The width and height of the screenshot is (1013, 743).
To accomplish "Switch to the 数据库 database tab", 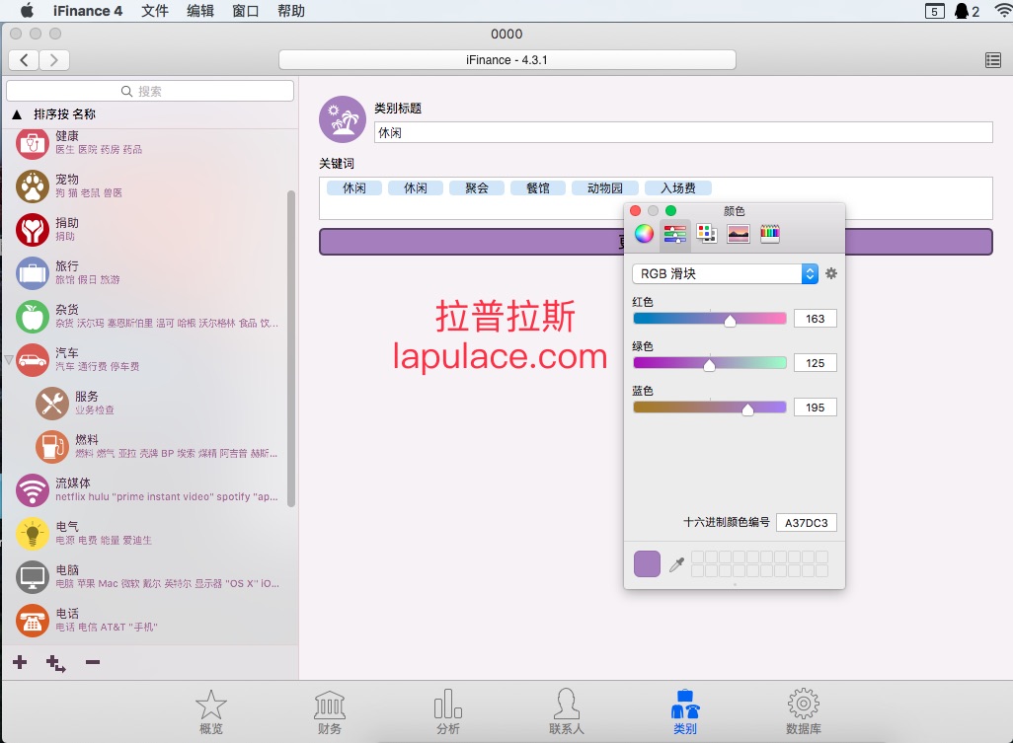I will click(x=804, y=712).
